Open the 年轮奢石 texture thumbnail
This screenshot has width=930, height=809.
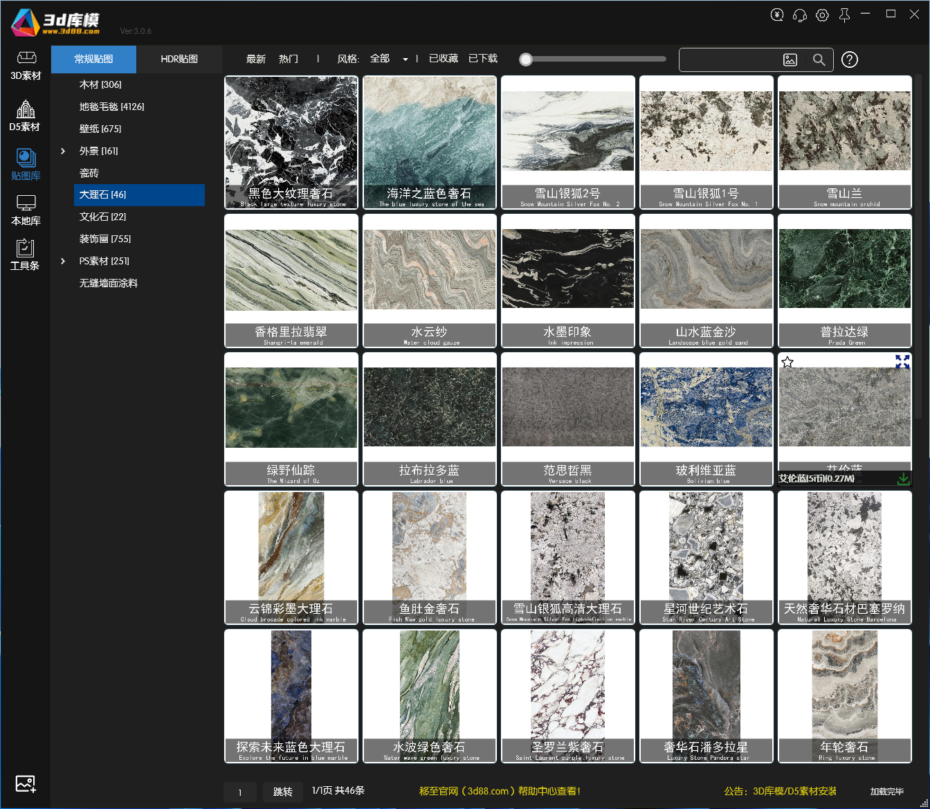(x=845, y=696)
